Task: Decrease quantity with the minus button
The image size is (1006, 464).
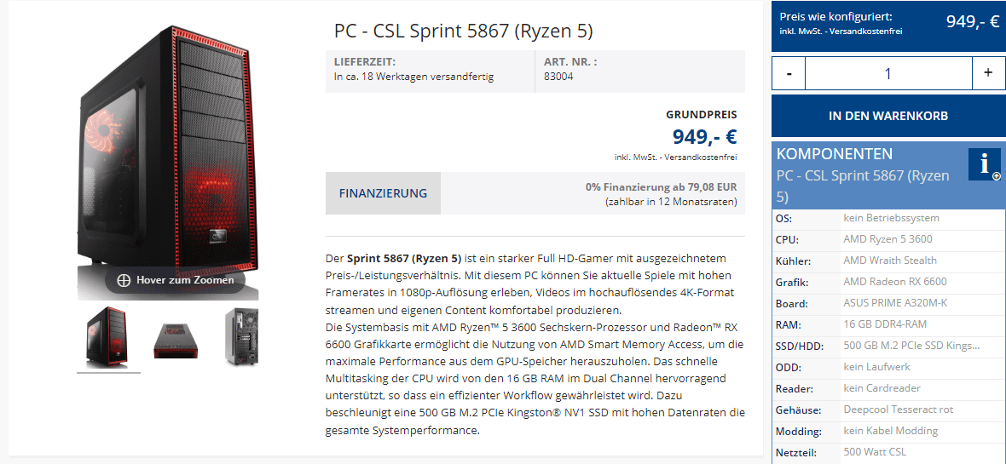Action: coord(789,73)
